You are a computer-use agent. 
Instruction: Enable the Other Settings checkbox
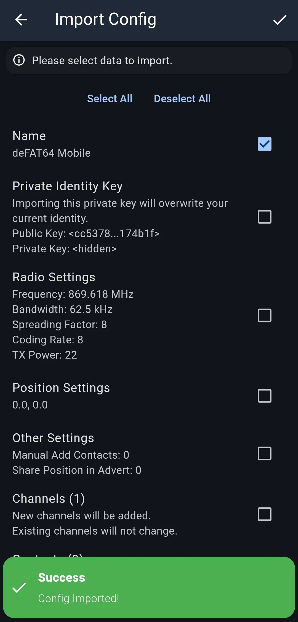[x=264, y=453]
